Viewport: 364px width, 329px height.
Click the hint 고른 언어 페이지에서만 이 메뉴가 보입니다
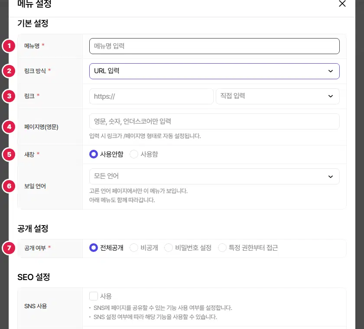click(x=138, y=191)
